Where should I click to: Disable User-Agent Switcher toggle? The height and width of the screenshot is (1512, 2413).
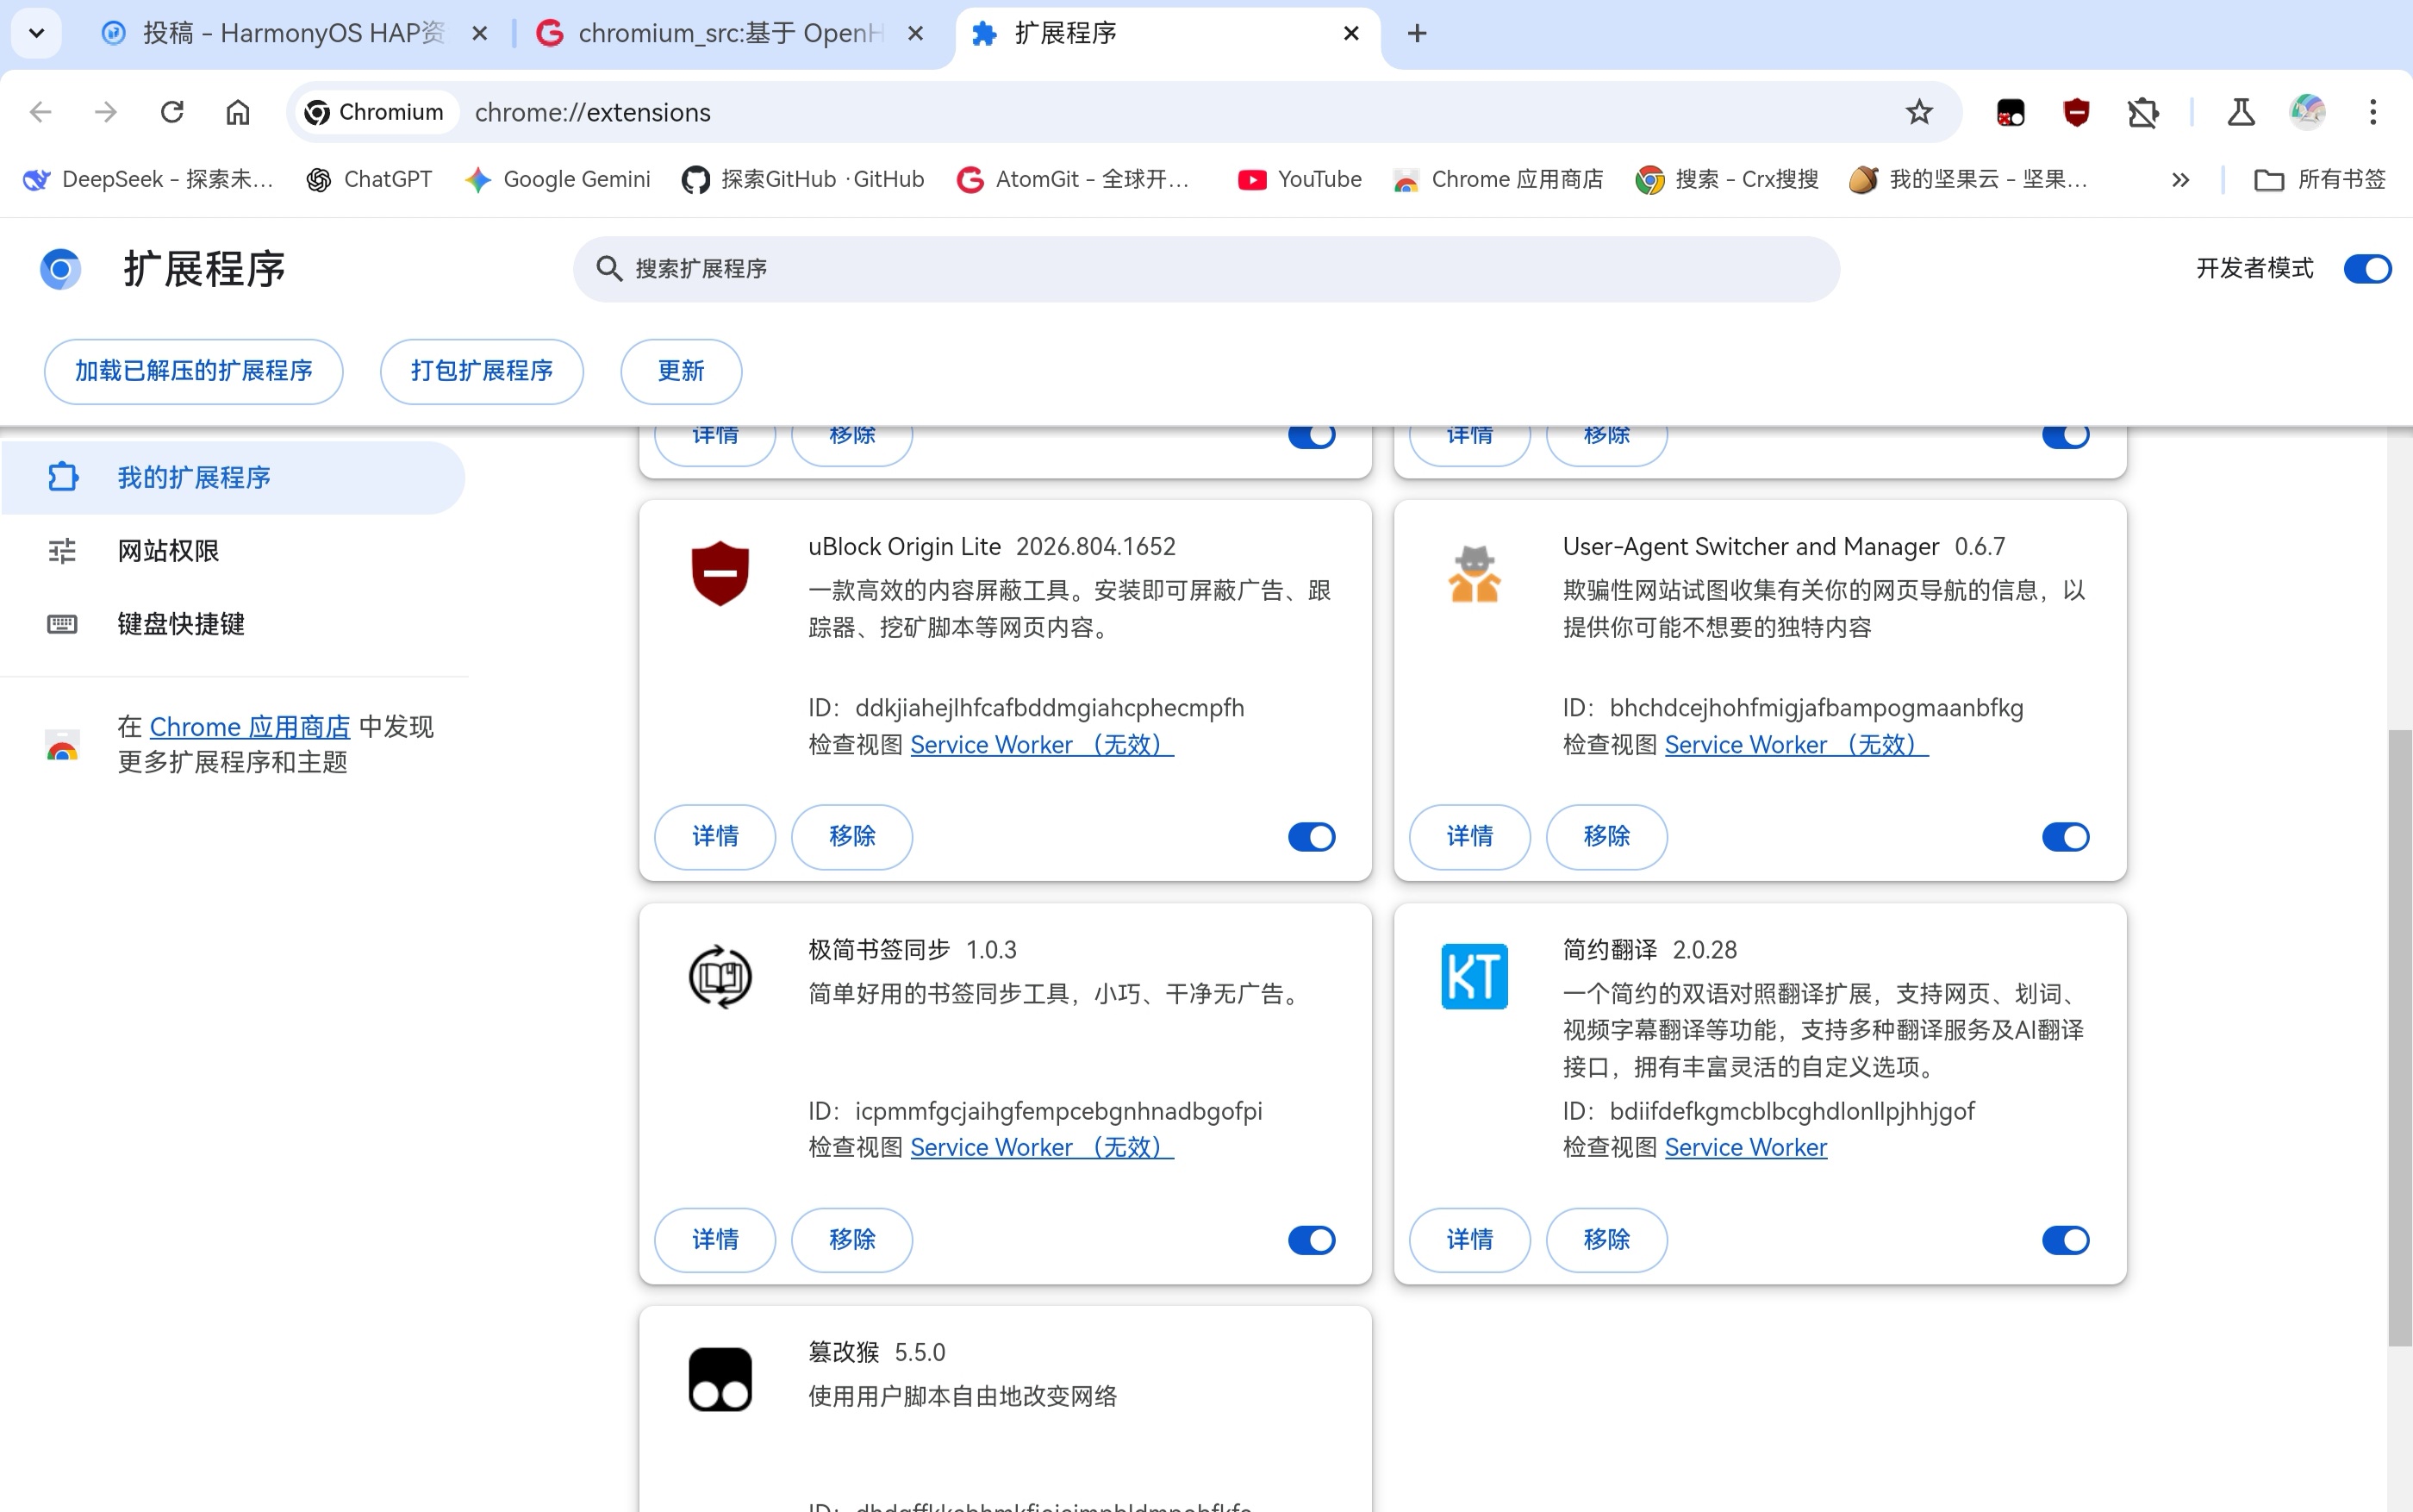2067,837
